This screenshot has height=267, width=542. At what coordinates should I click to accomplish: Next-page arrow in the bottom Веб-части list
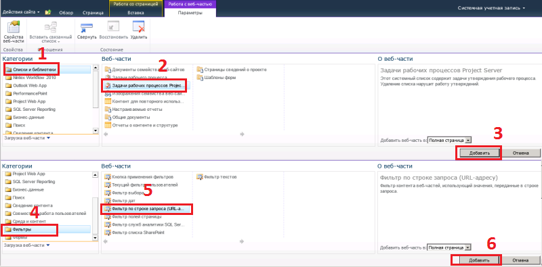(243, 241)
